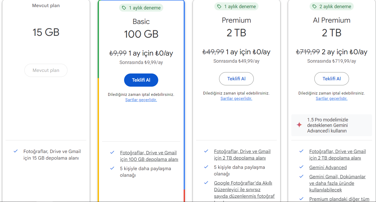Viewport: 376px width, 202px height.
Task: Click checkmark beside Premium 5 kişiyle paylaşma
Action: coord(206,167)
